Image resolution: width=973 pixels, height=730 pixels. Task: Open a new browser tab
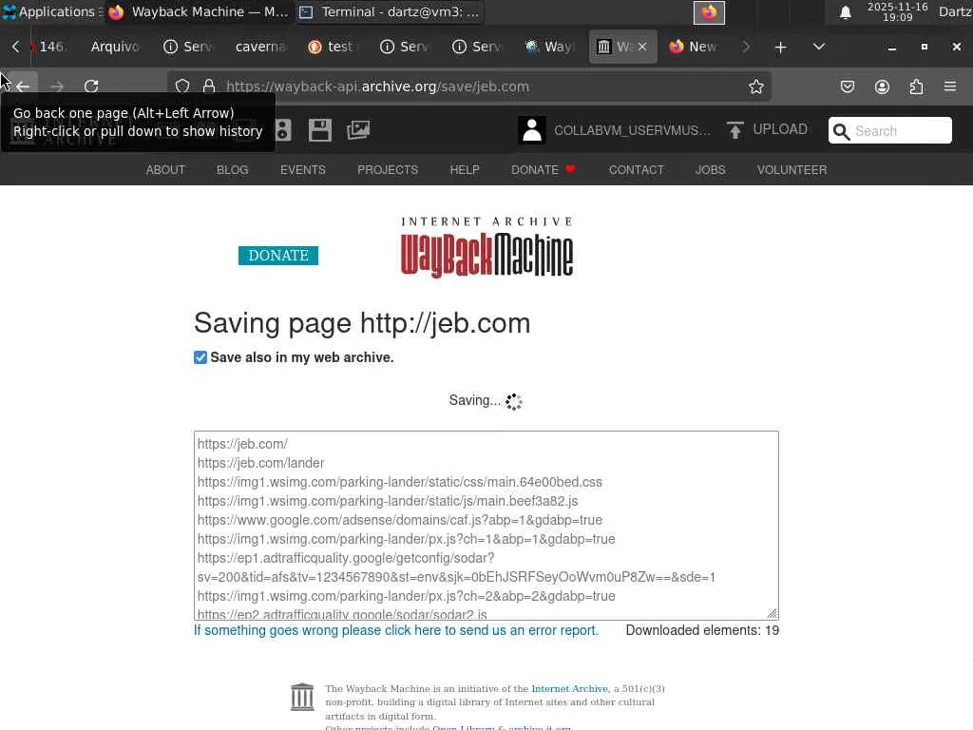pyautogui.click(x=781, y=48)
